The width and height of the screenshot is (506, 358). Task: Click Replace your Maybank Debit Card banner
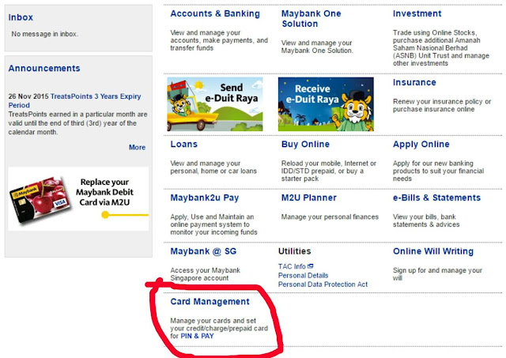[x=78, y=198]
